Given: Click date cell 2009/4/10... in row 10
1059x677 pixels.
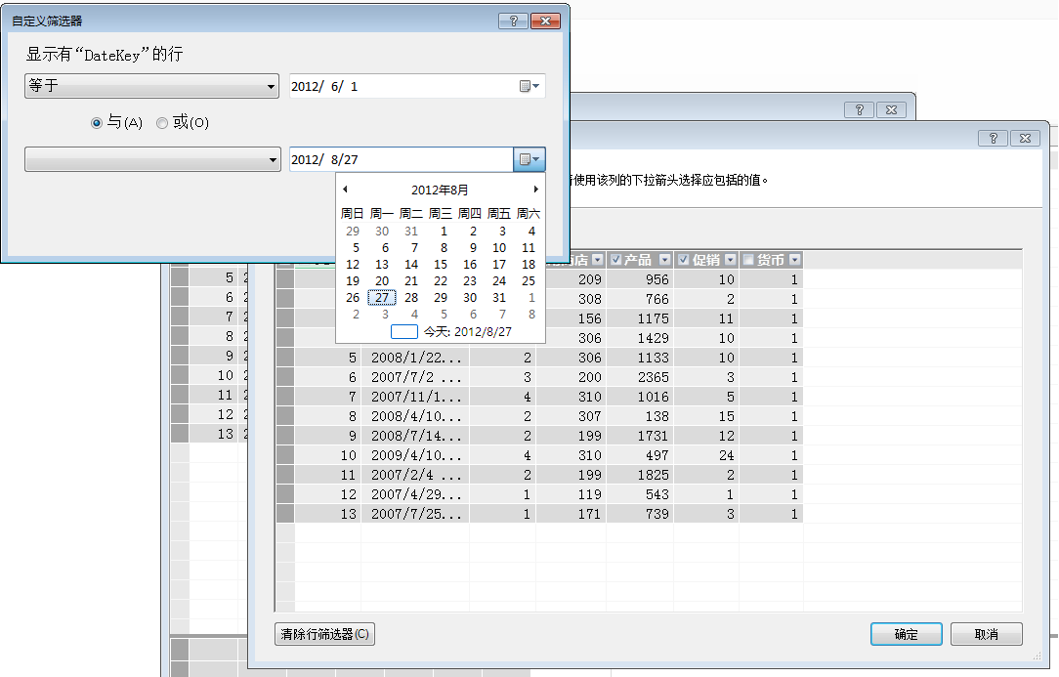Looking at the screenshot, I should click(x=415, y=455).
